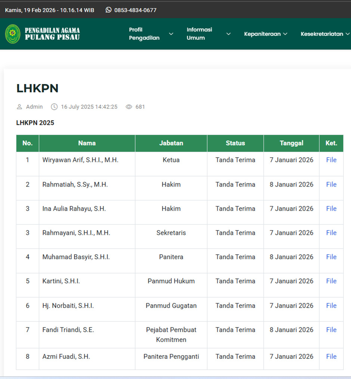Open File link for Rahmayani, Sekretaris

point(331,233)
